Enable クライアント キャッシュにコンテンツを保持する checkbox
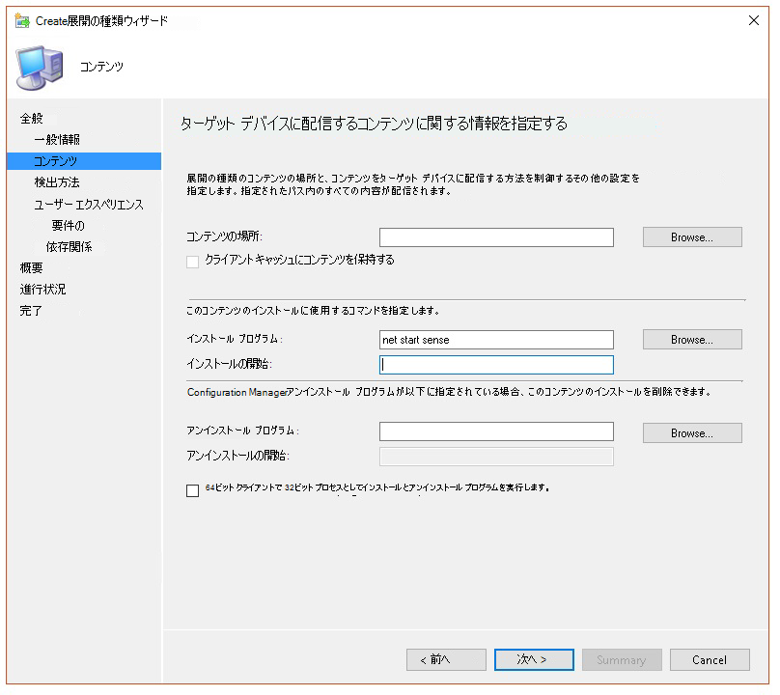Image resolution: width=780 pixels, height=695 pixels. 193,261
